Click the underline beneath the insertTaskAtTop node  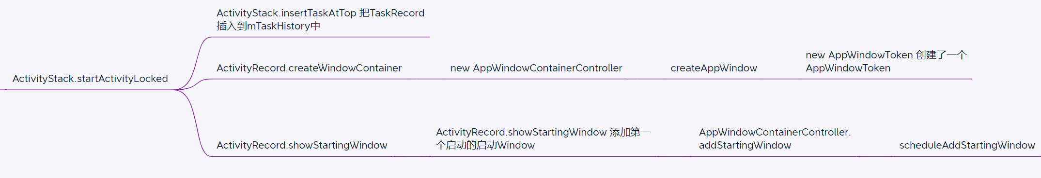tap(321, 37)
